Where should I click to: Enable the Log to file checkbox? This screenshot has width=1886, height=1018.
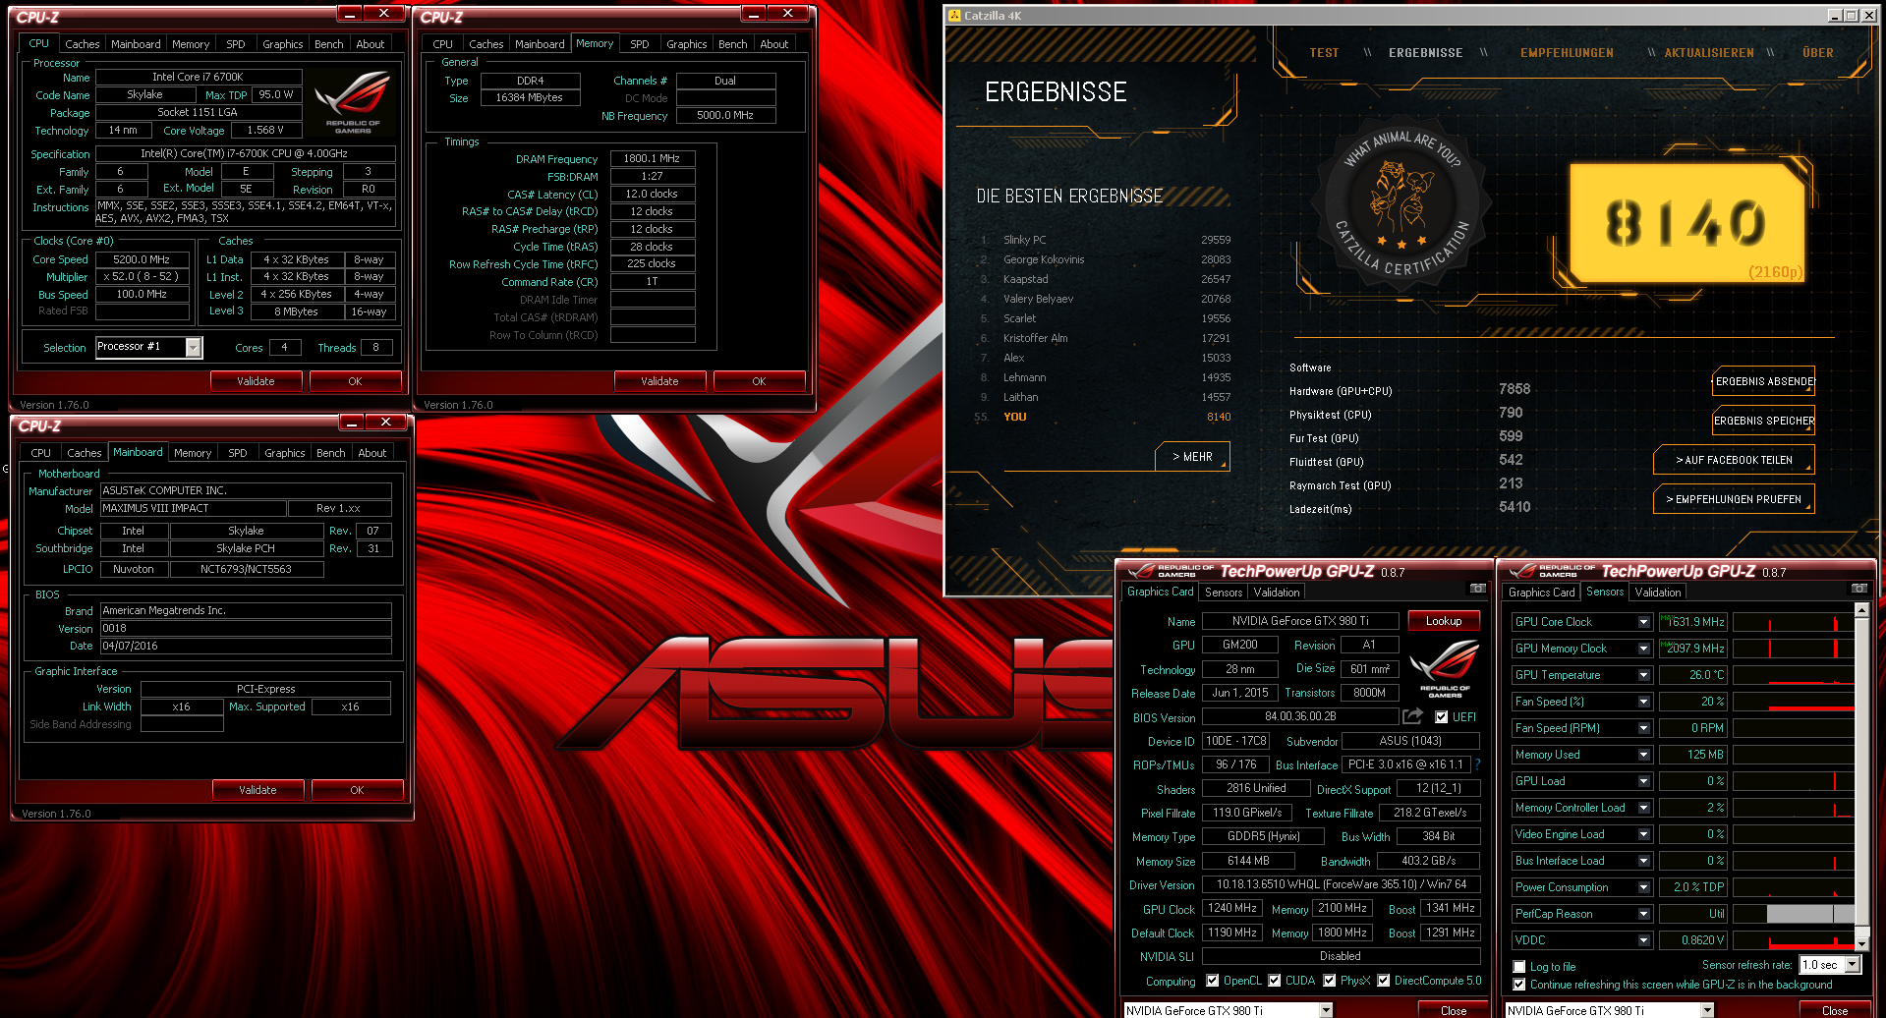1519,967
